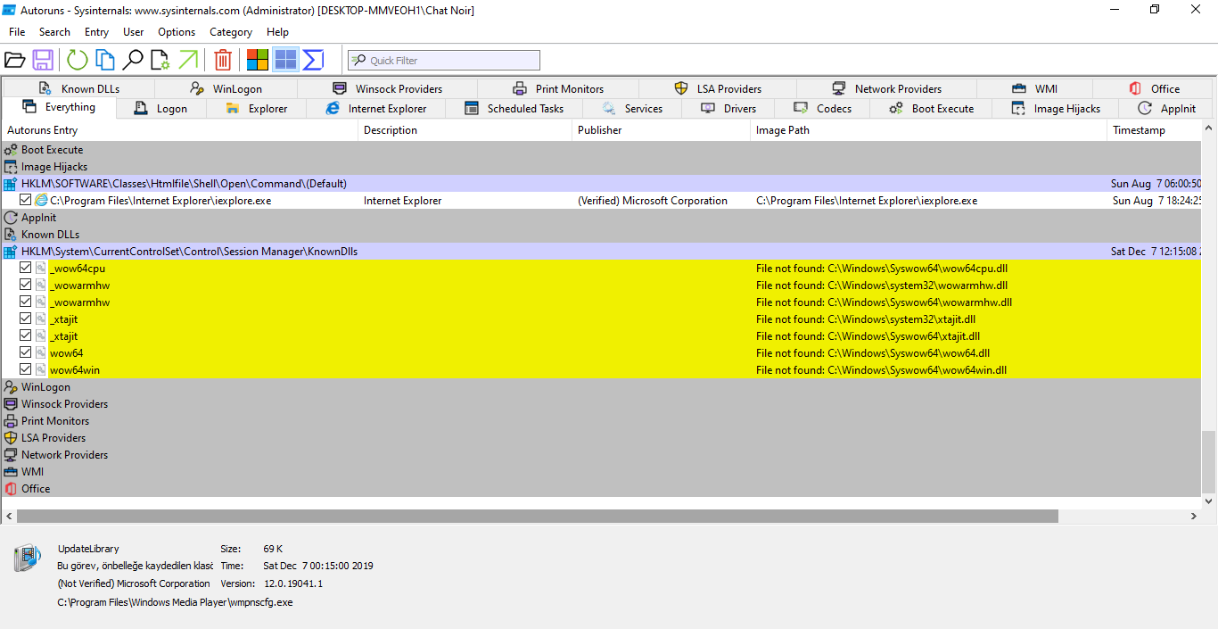Click the registry icon of Htmlfile Shell key
Screen dimensions: 1218x629
pyautogui.click(x=11, y=184)
